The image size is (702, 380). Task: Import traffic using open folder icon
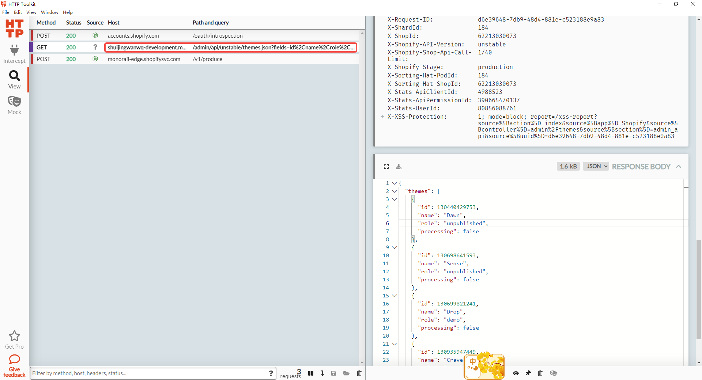[346, 373]
